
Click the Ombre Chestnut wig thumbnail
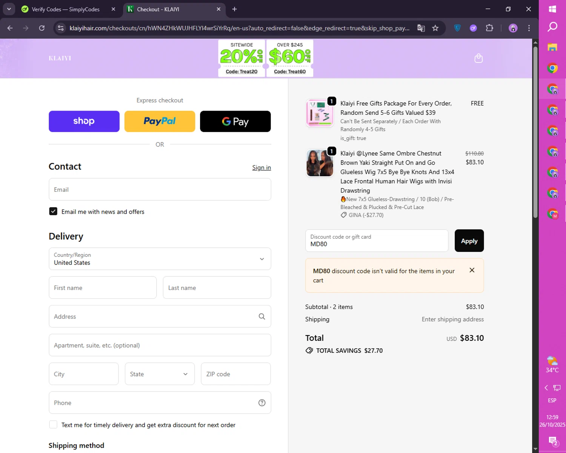click(320, 163)
